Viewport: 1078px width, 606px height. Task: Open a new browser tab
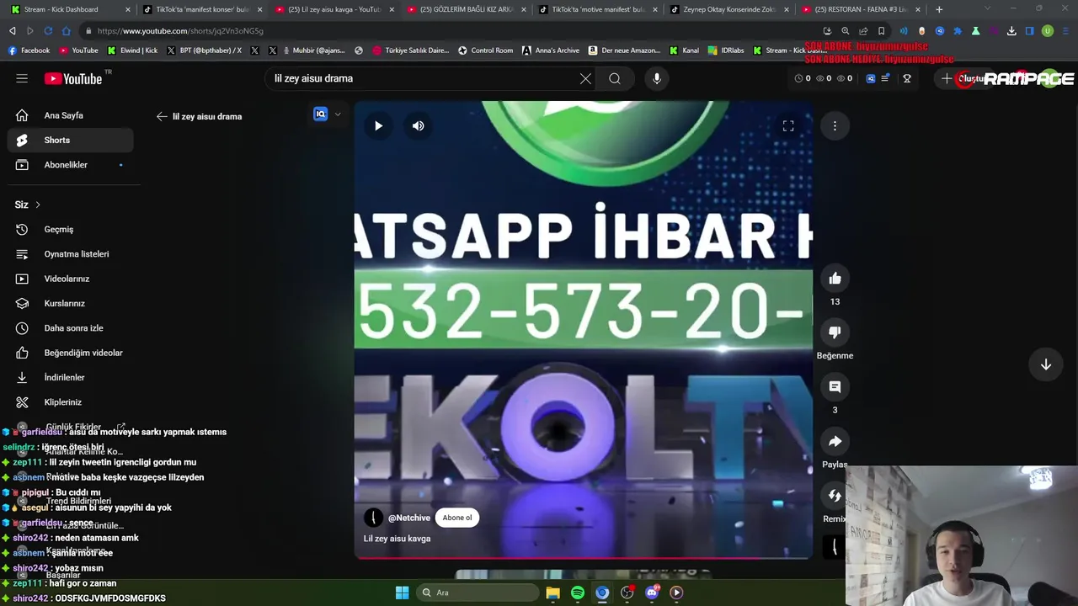click(939, 9)
